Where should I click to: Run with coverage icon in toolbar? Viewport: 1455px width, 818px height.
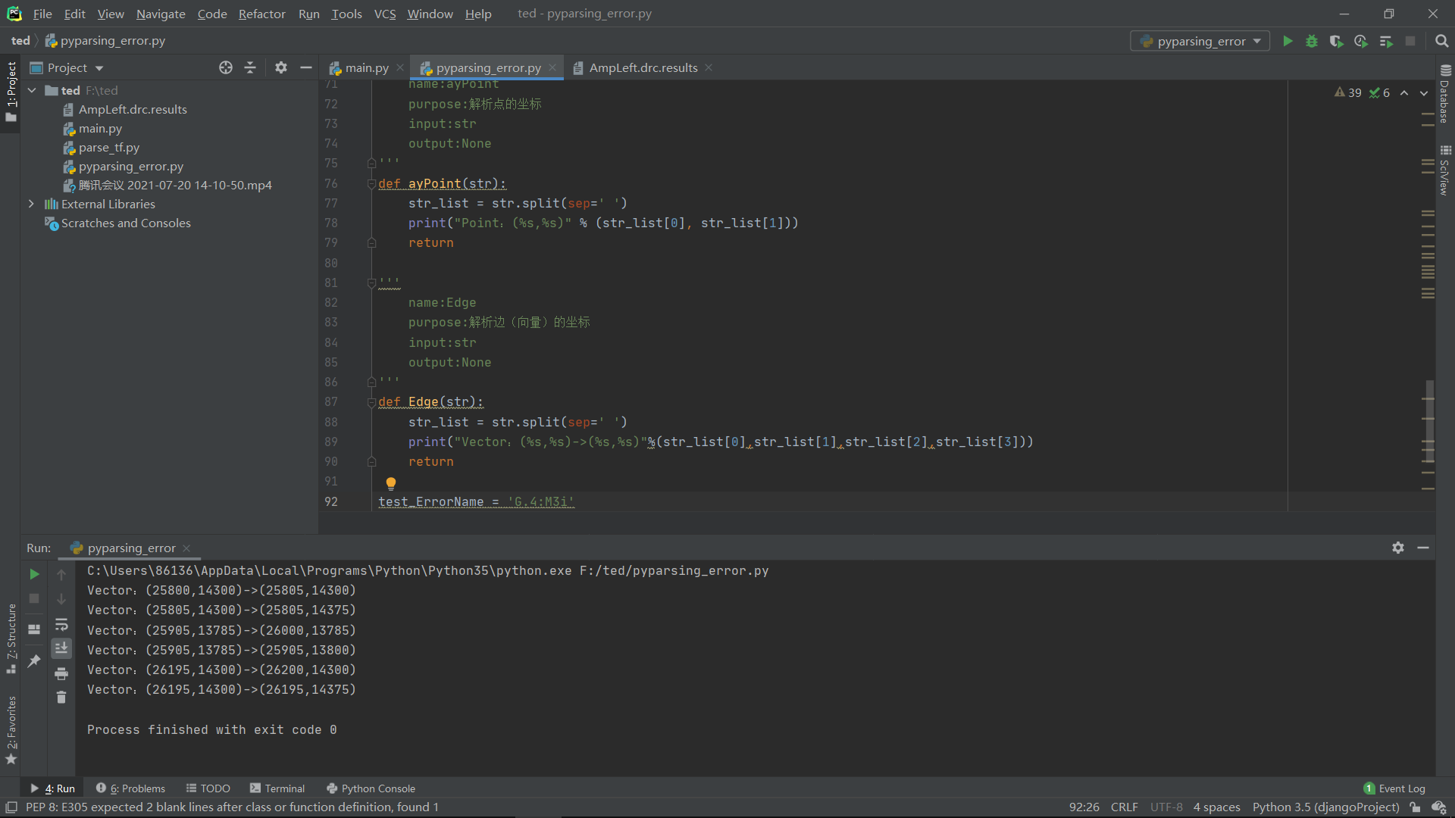(x=1336, y=42)
